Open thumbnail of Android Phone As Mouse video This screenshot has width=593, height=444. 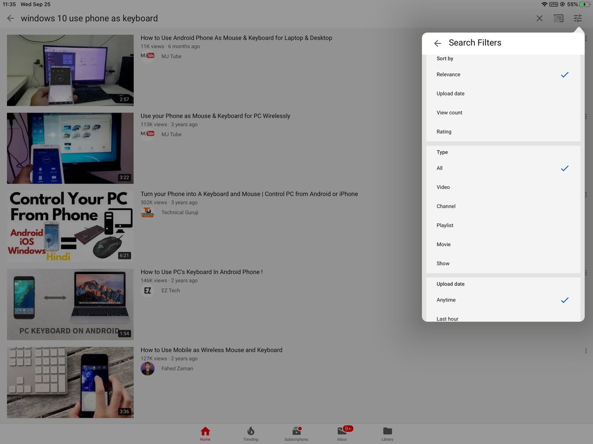pos(70,70)
